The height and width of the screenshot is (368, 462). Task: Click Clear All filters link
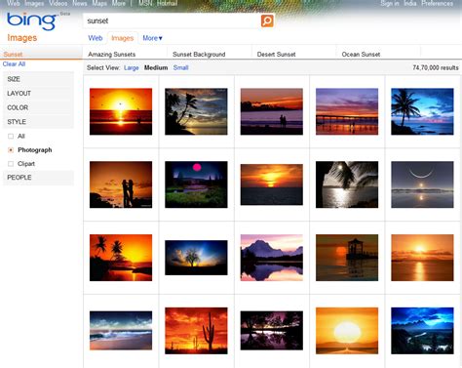click(x=14, y=64)
